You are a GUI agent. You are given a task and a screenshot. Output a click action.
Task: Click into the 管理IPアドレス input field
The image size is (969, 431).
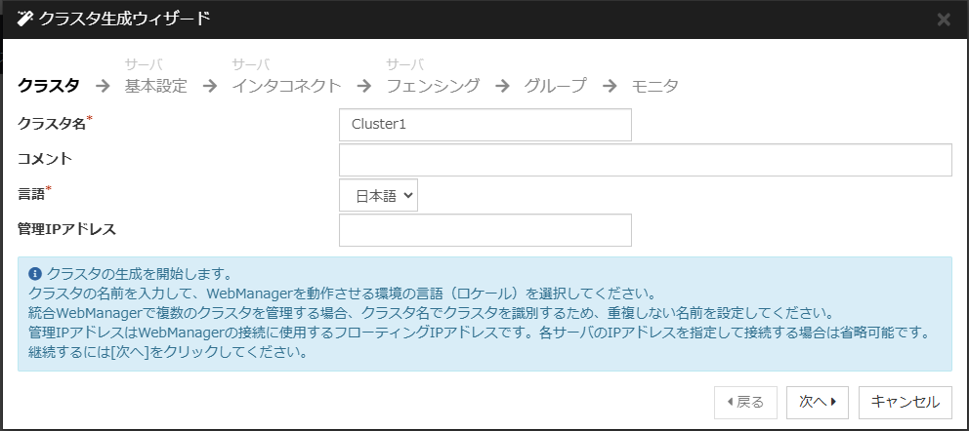pos(484,230)
